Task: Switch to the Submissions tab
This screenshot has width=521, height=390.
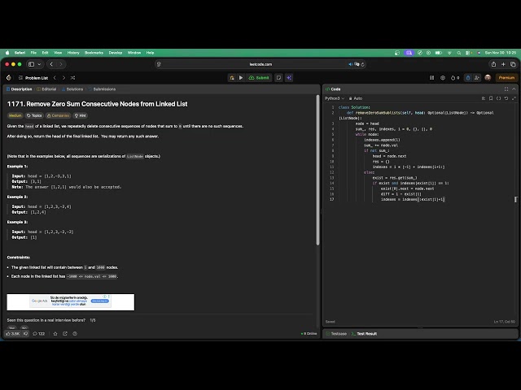Action: [x=102, y=89]
